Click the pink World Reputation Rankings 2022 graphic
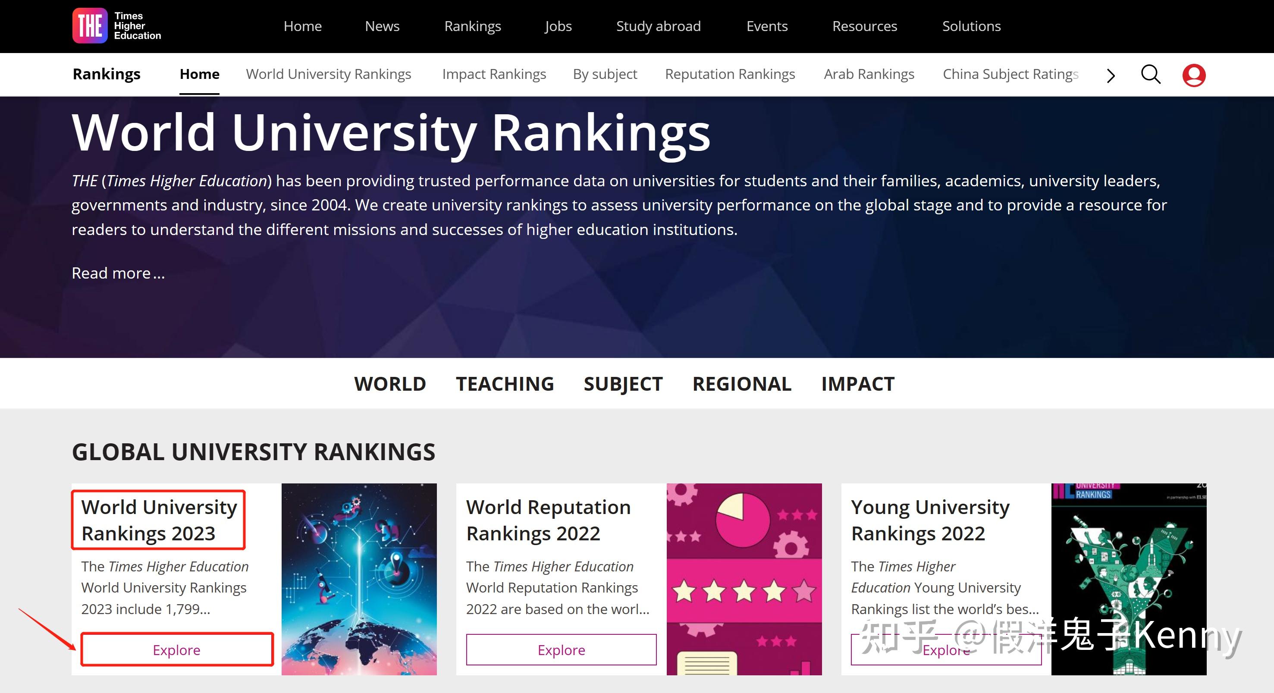Viewport: 1274px width, 693px height. (x=744, y=579)
